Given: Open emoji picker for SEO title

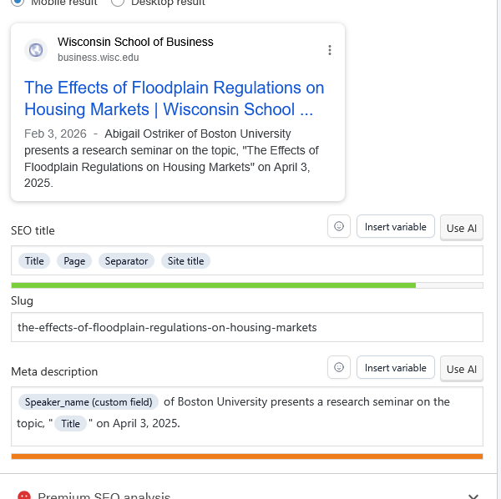Looking at the screenshot, I should pyautogui.click(x=338, y=227).
